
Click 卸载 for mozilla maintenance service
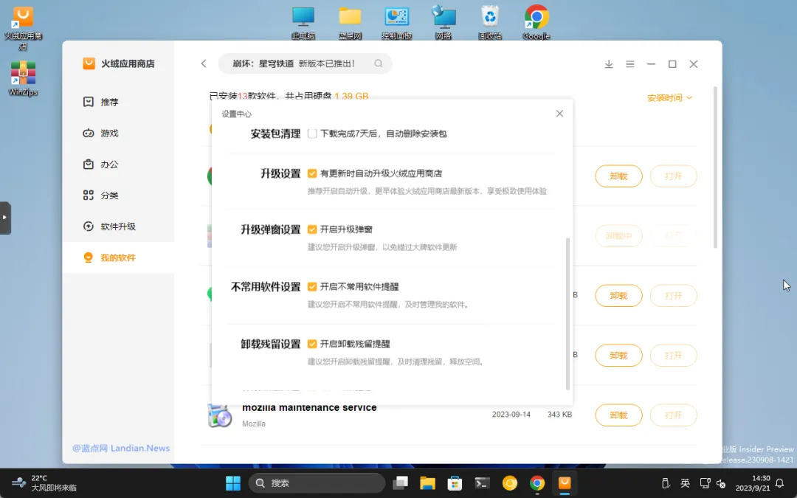tap(618, 415)
